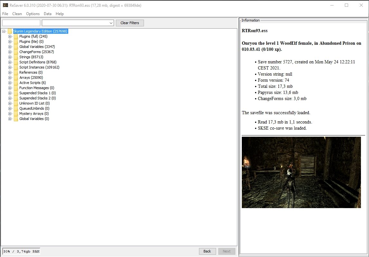Expand the Script Definitions node
This screenshot has width=369, height=257.
10,62
